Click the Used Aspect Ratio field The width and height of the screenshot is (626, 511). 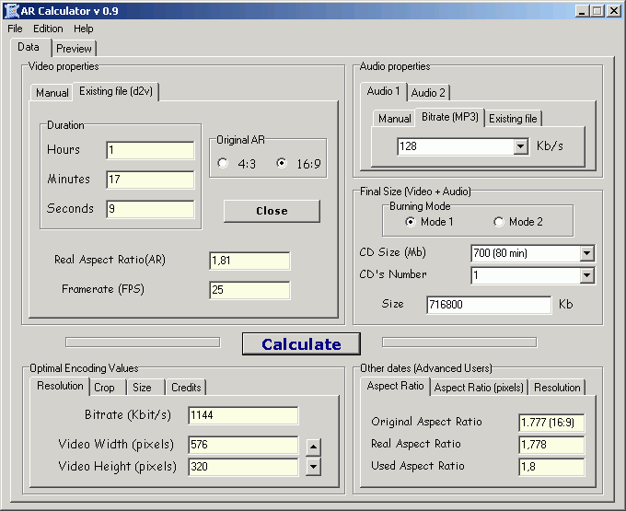point(551,467)
